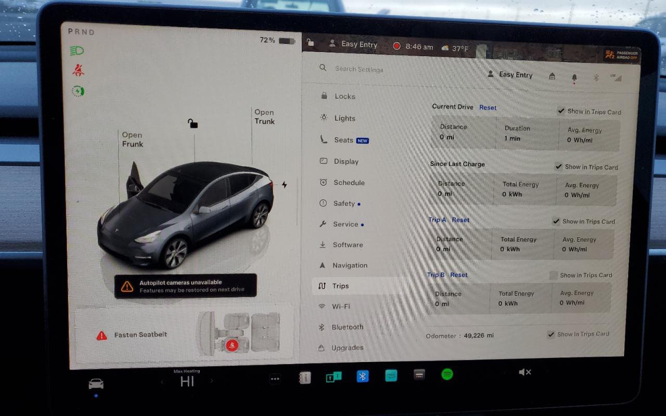Screen dimensions: 666x416
Task: Decrease temperature with left arrow chevron
Action: [162, 382]
